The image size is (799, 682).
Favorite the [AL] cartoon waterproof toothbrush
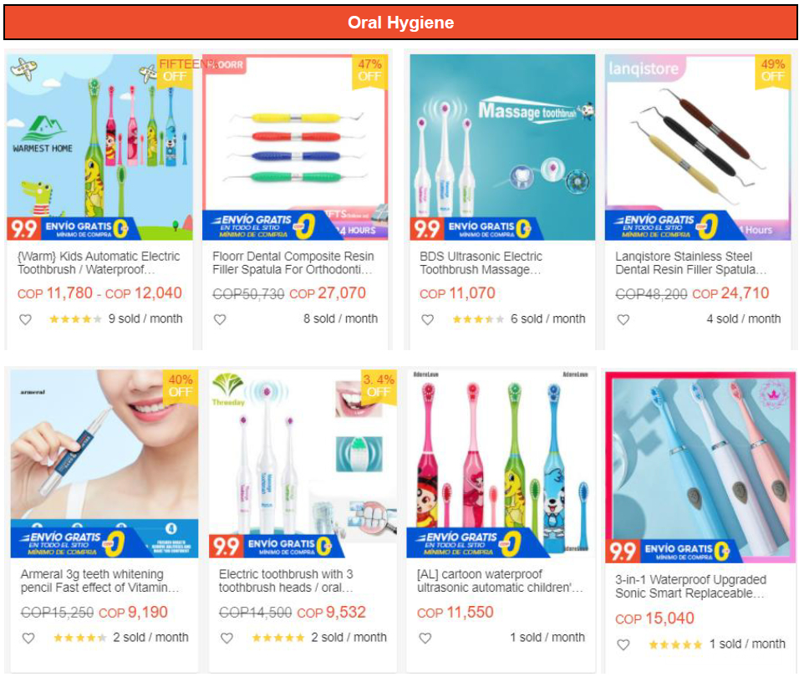[x=425, y=639]
